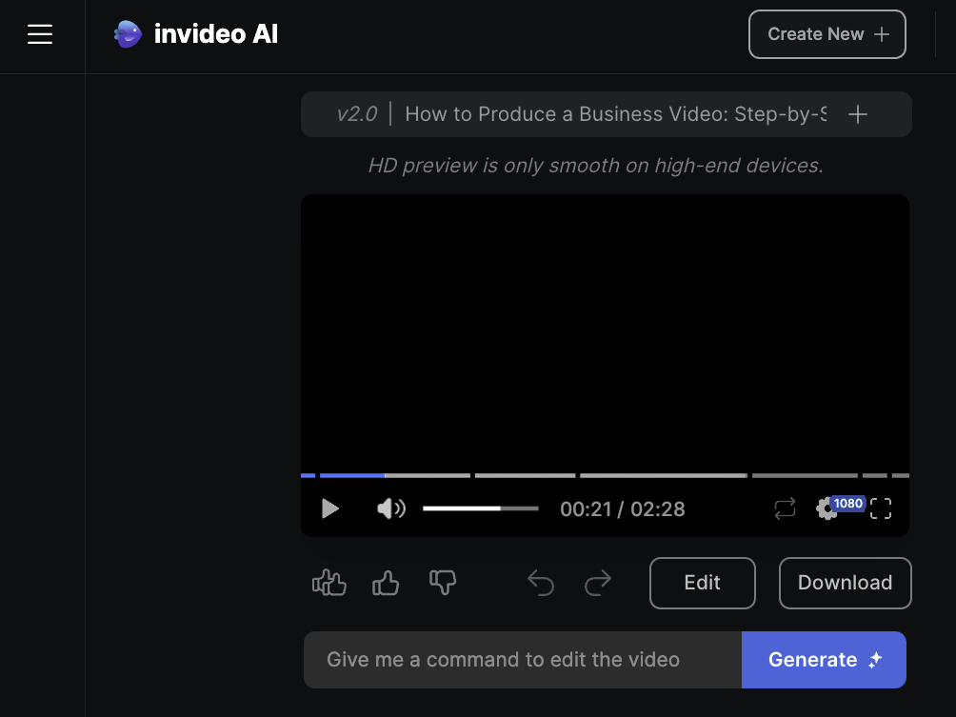The width and height of the screenshot is (956, 717).
Task: Select the truncated video title dropdown
Action: (x=615, y=113)
